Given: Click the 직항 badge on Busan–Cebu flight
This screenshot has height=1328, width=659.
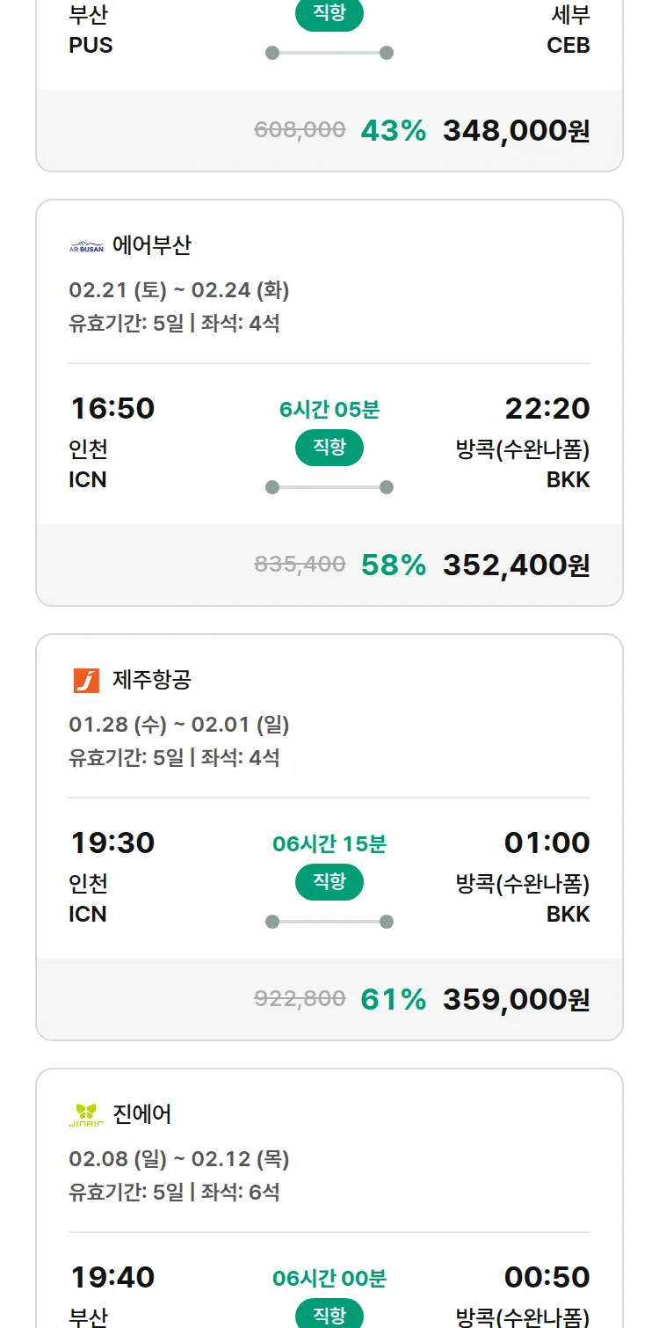Looking at the screenshot, I should (x=329, y=14).
